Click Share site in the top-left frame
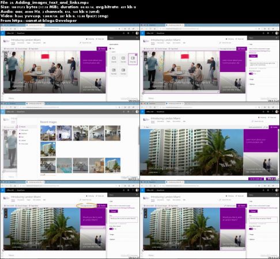This screenshot has height=259, width=280. coord(100,39)
